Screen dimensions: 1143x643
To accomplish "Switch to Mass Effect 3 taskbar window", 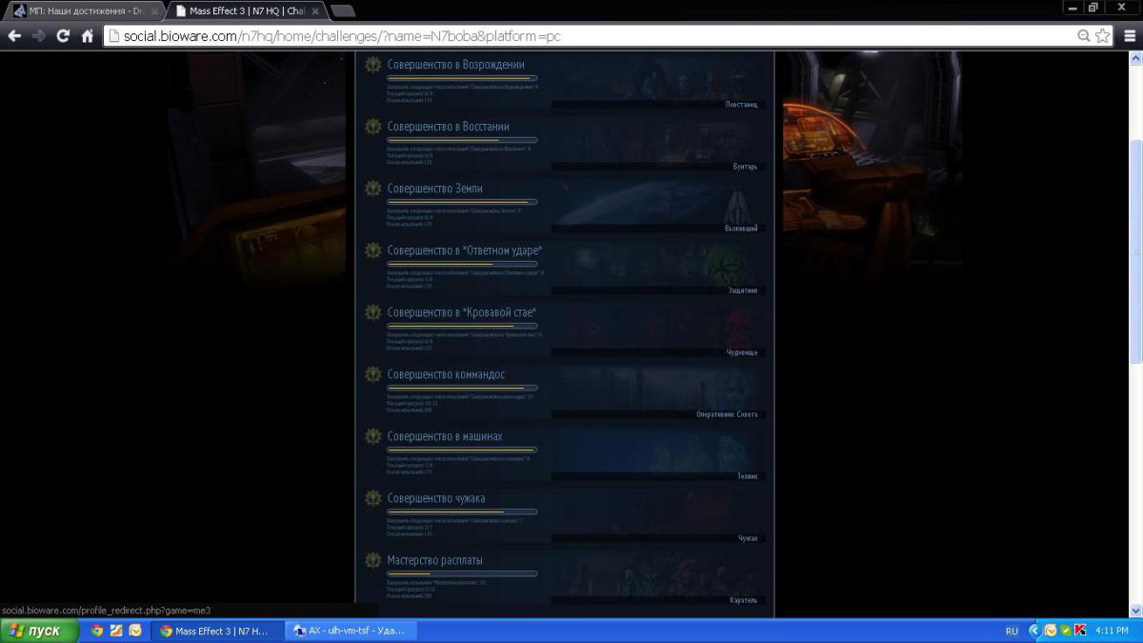I will point(217,631).
